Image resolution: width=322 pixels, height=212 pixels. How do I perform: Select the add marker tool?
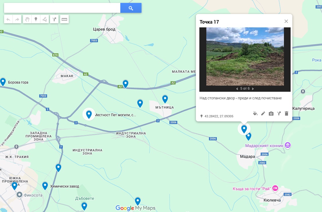coord(36,20)
